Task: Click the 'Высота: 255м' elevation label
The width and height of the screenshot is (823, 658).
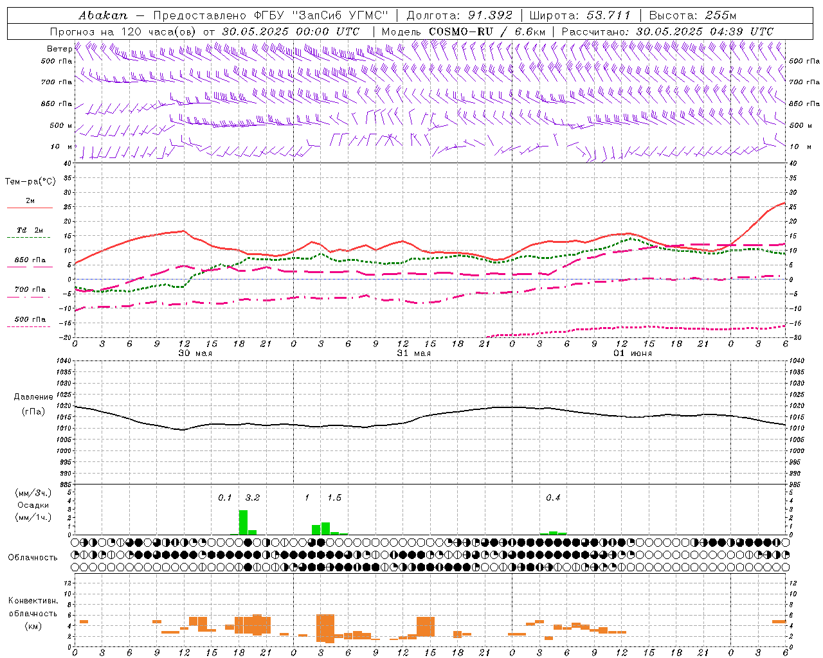Action: tap(692, 15)
